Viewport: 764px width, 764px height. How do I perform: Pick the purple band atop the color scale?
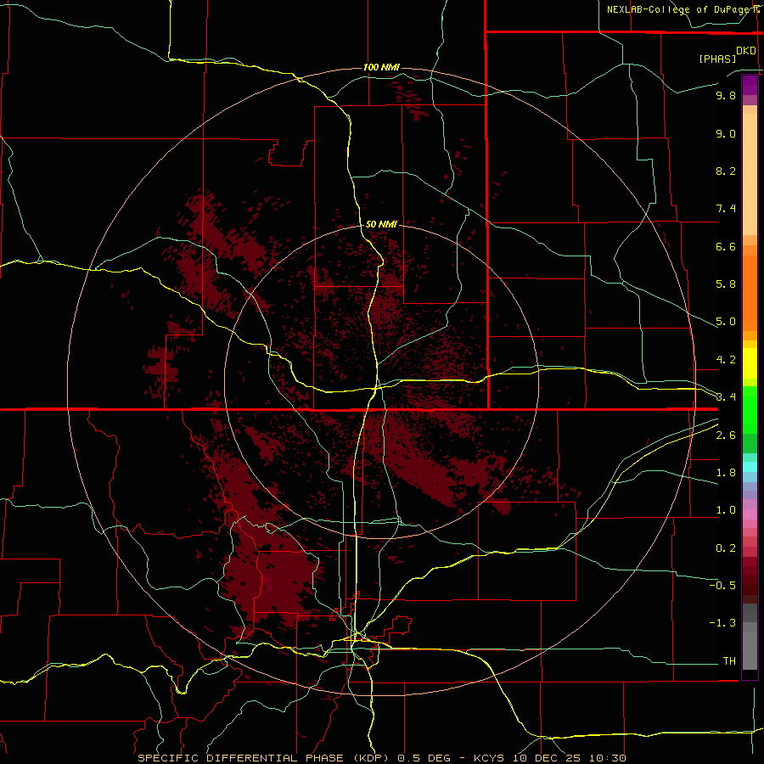[x=750, y=85]
